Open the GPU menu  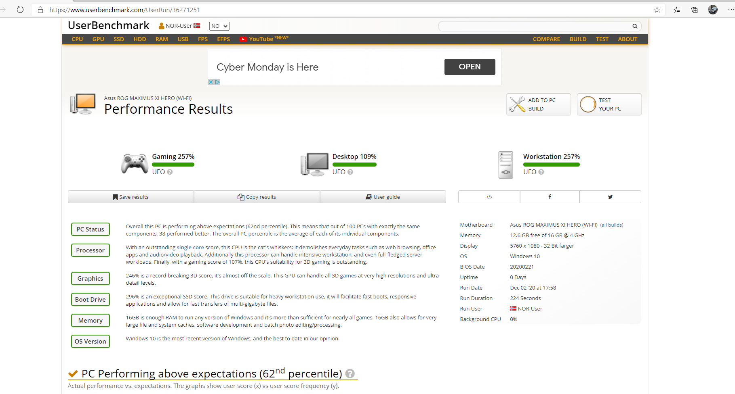point(98,39)
